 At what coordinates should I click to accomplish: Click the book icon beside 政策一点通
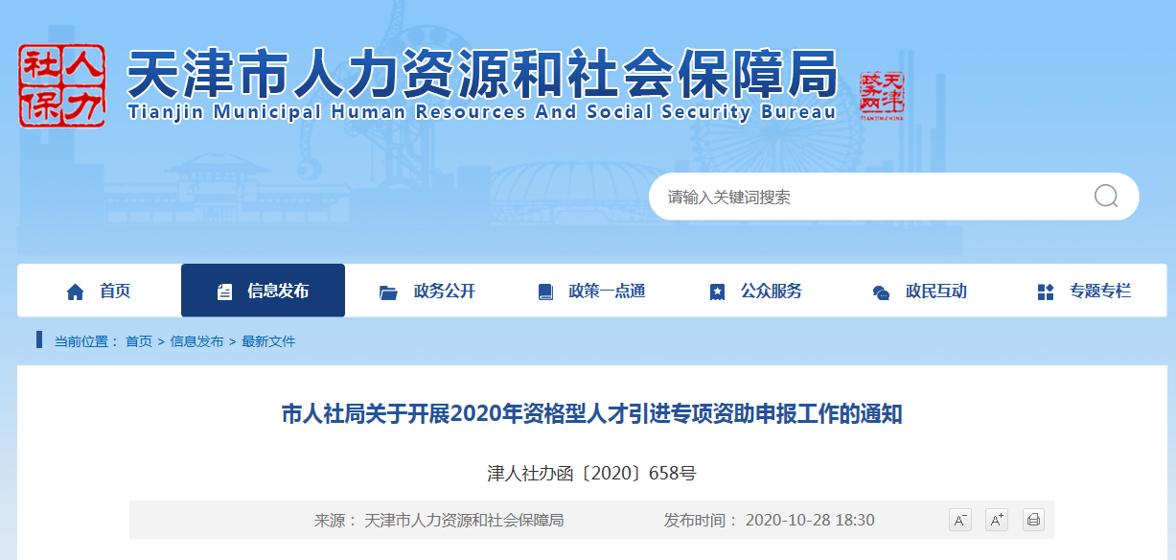coord(546,290)
